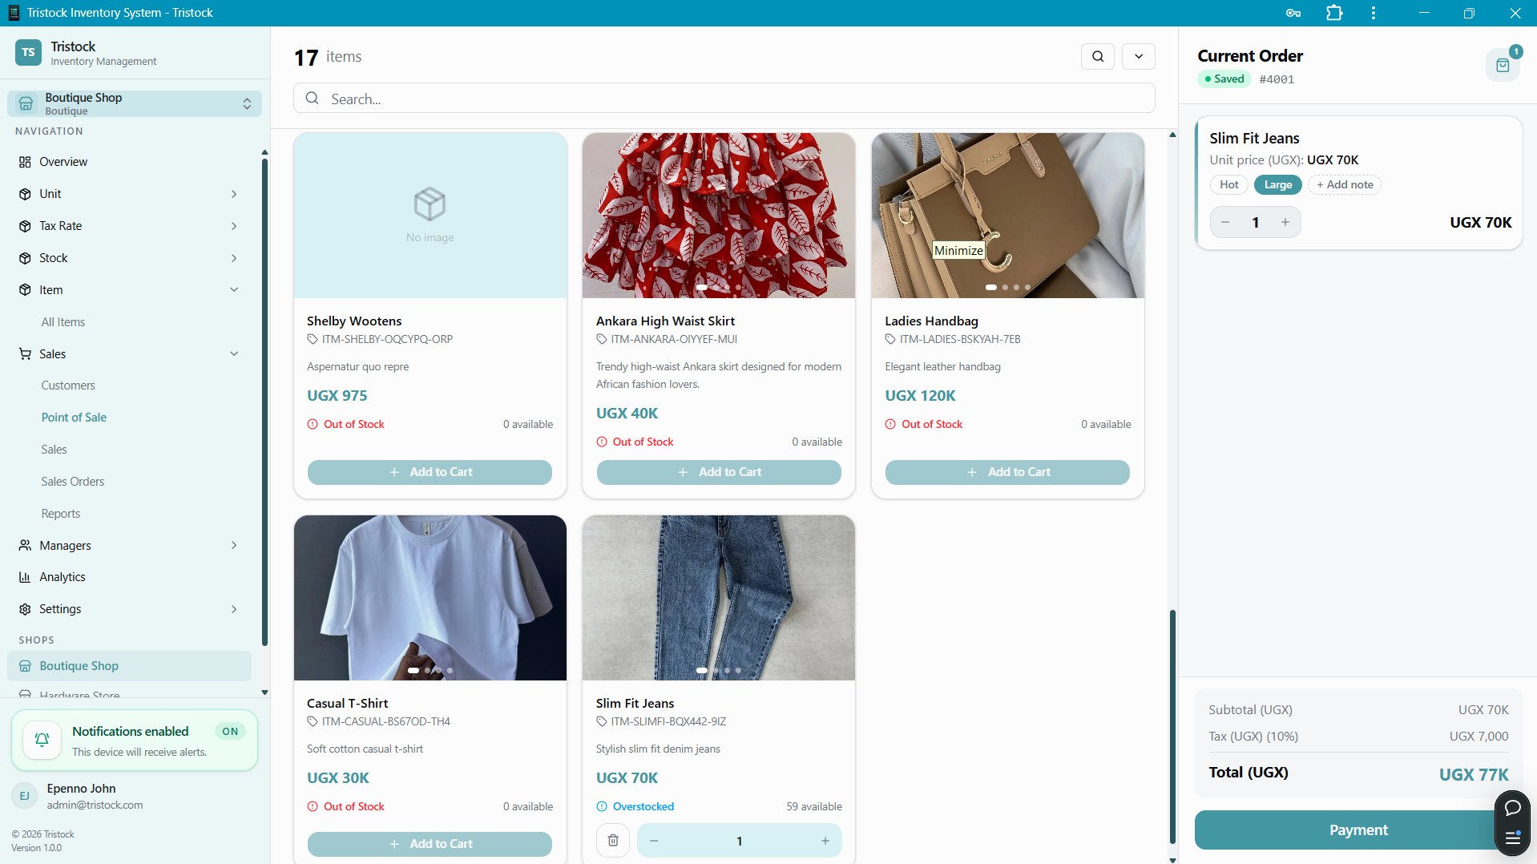The height and width of the screenshot is (864, 1537).
Task: Click the Boutique Shop store icon in switcher
Action: pos(26,103)
